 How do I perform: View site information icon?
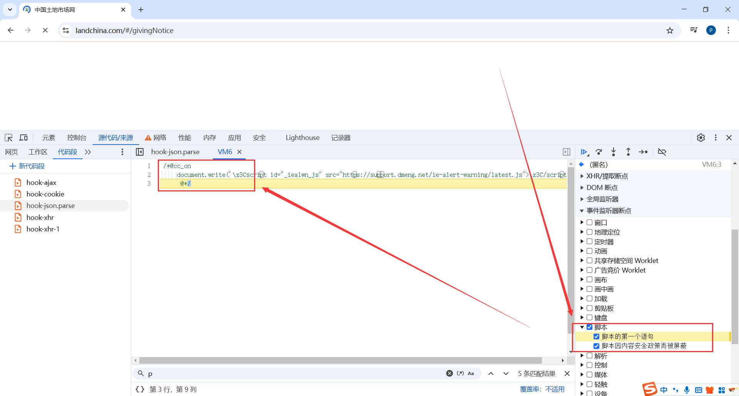(66, 30)
